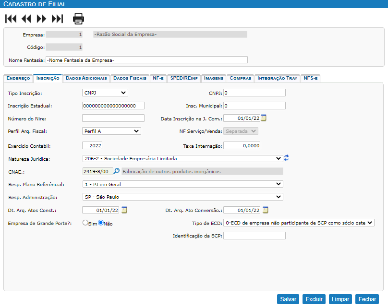Open the Dados Fiscais tab

click(130, 78)
